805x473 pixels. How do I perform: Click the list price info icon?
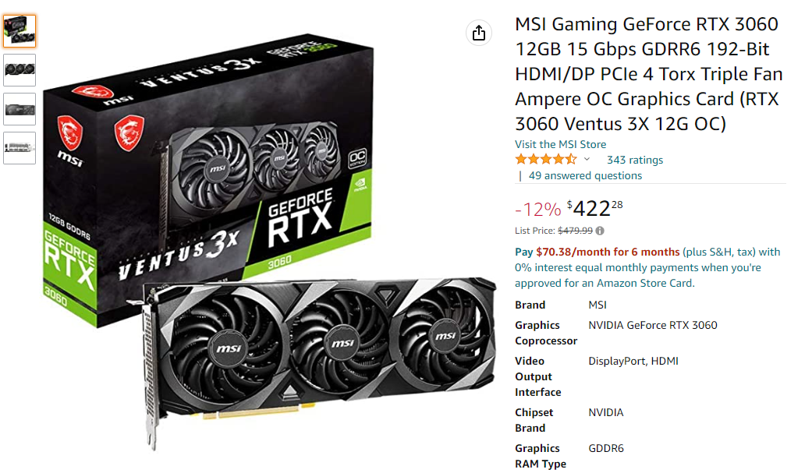(x=600, y=231)
